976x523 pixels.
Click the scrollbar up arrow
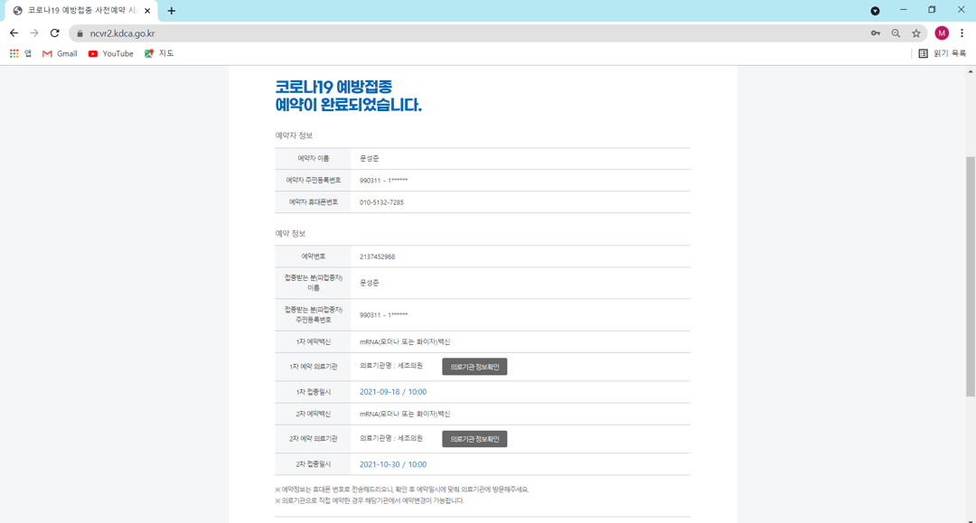(x=971, y=70)
